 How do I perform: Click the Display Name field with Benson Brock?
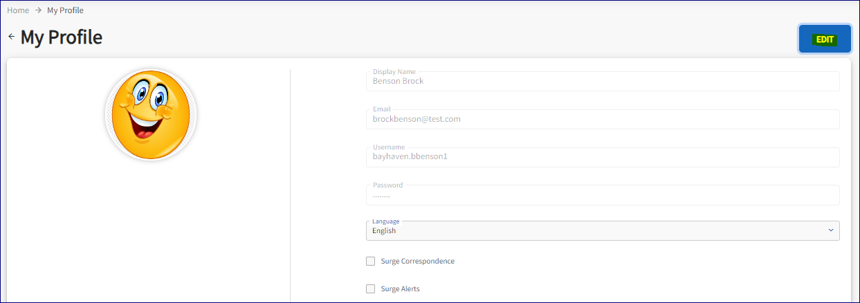(602, 82)
